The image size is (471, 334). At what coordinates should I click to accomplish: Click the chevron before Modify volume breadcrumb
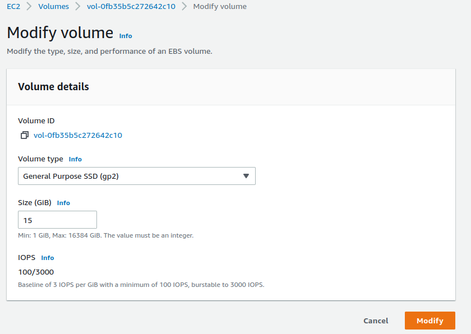coord(184,6)
